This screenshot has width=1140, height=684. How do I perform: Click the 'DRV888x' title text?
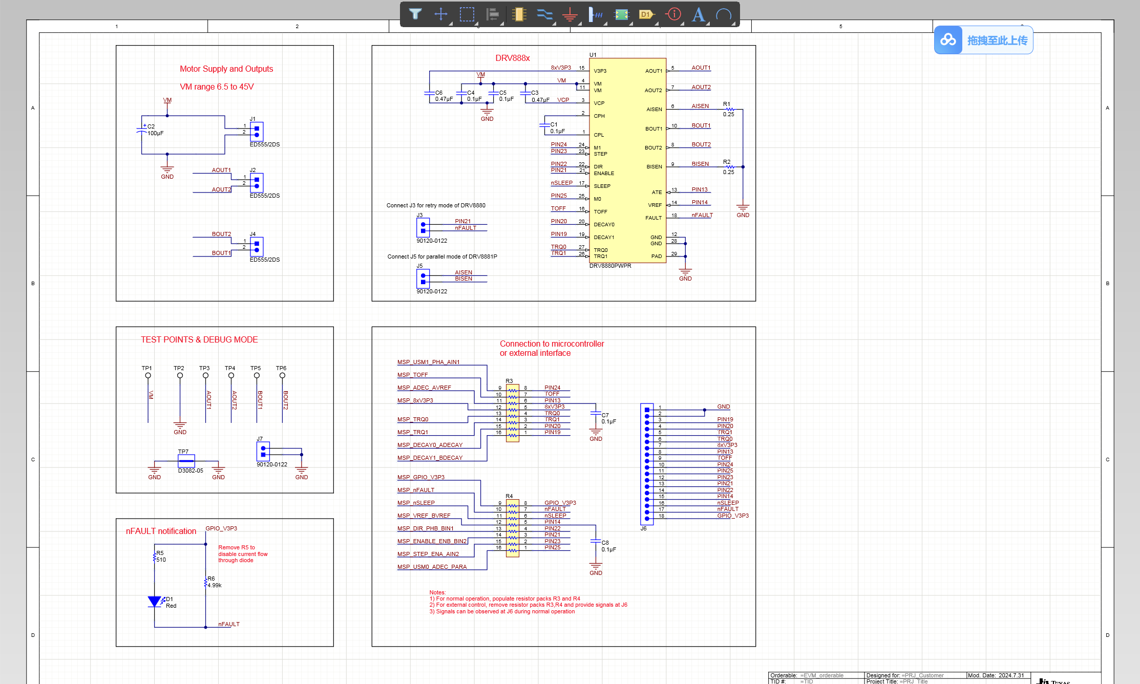click(513, 58)
